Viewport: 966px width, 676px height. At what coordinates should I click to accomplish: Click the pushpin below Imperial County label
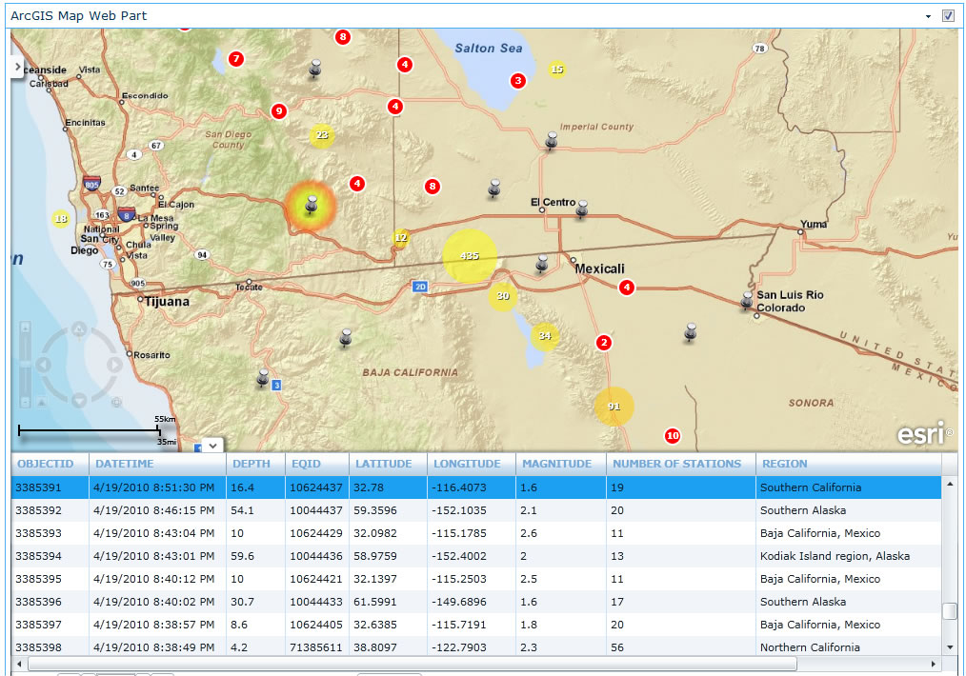[x=552, y=140]
